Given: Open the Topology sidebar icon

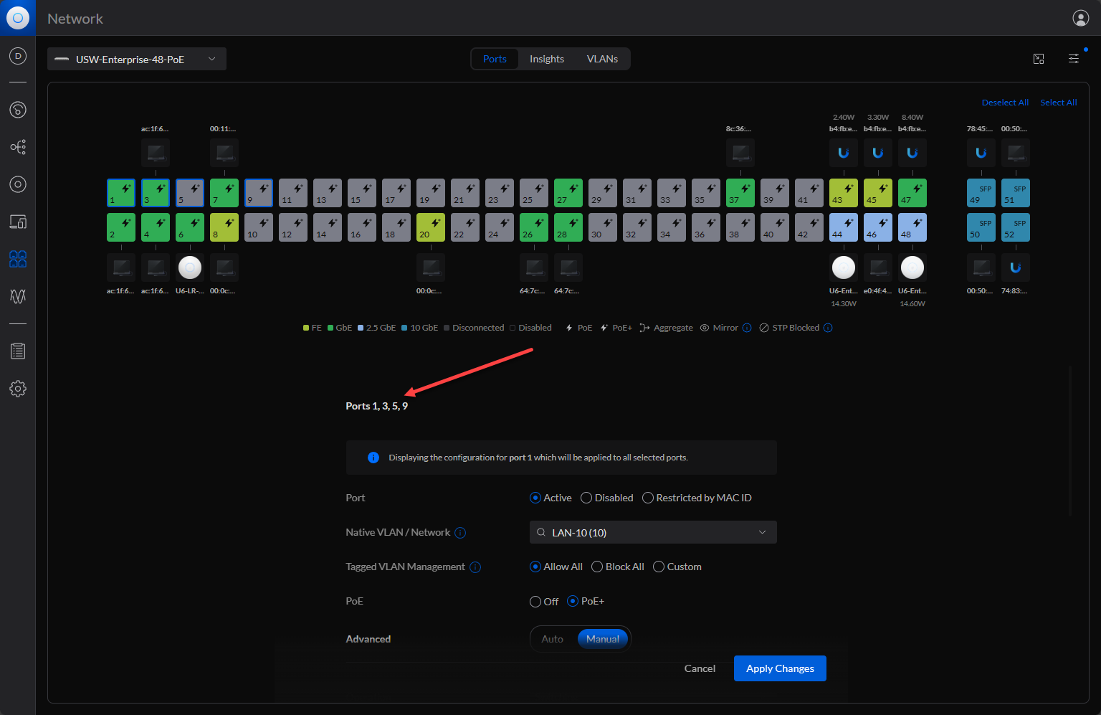Looking at the screenshot, I should pyautogui.click(x=18, y=147).
